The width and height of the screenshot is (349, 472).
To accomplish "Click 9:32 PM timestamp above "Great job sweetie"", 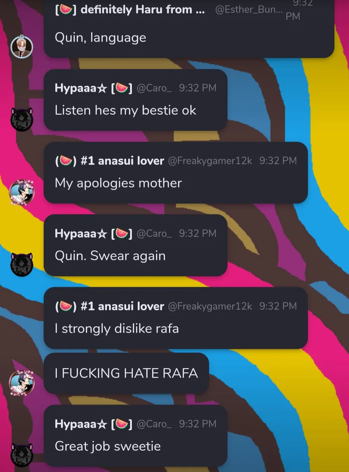I will click(x=198, y=424).
